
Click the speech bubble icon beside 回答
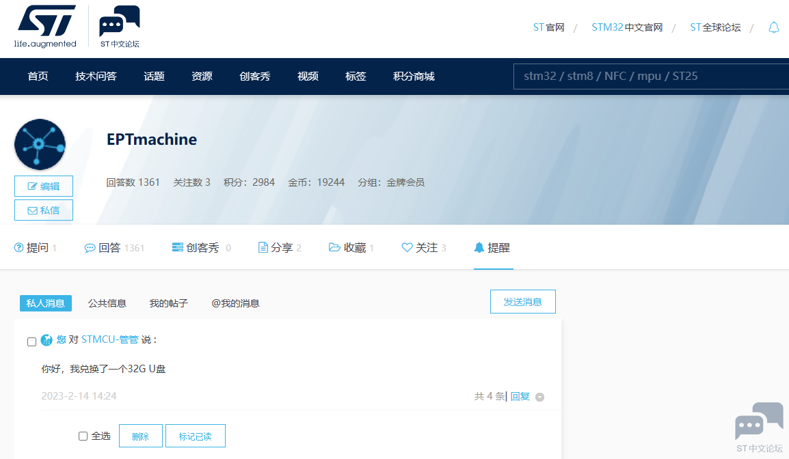click(90, 248)
